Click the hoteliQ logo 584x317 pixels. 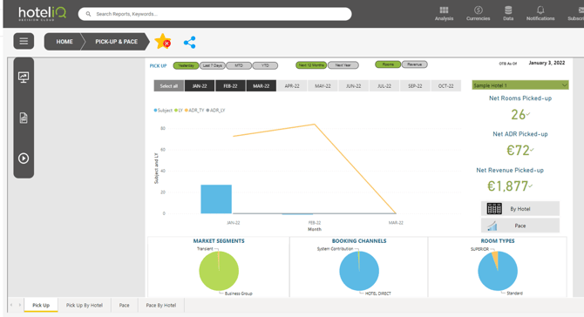43,13
